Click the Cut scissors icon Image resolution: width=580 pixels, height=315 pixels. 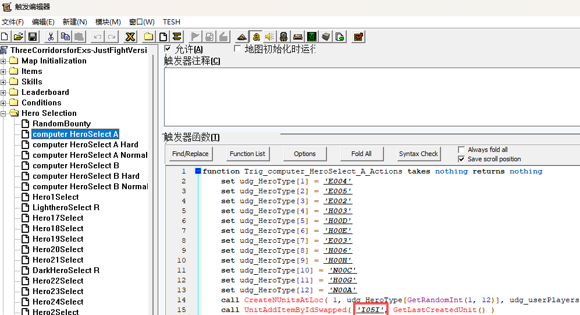(x=51, y=37)
